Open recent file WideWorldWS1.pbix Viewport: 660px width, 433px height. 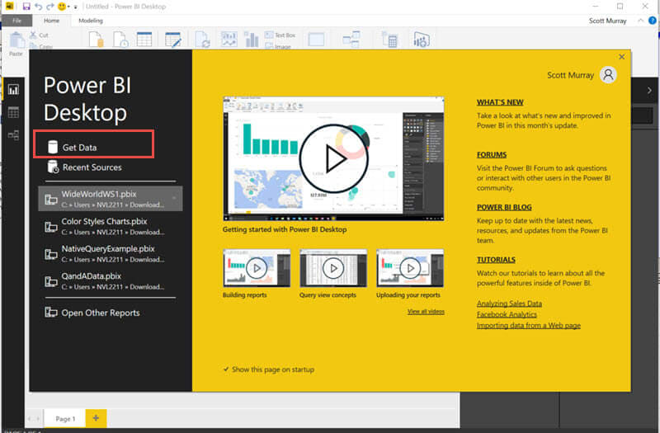111,199
